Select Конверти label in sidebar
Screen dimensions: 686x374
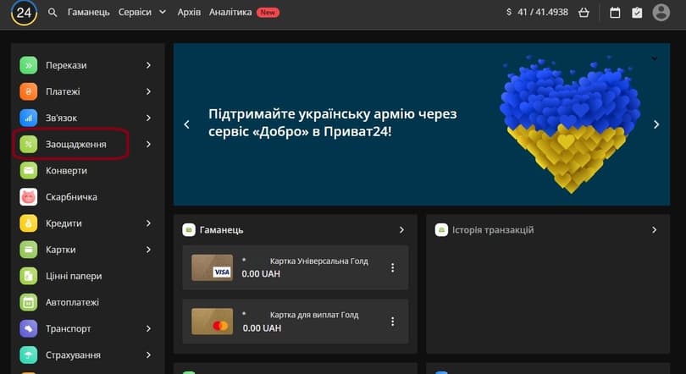coord(67,170)
